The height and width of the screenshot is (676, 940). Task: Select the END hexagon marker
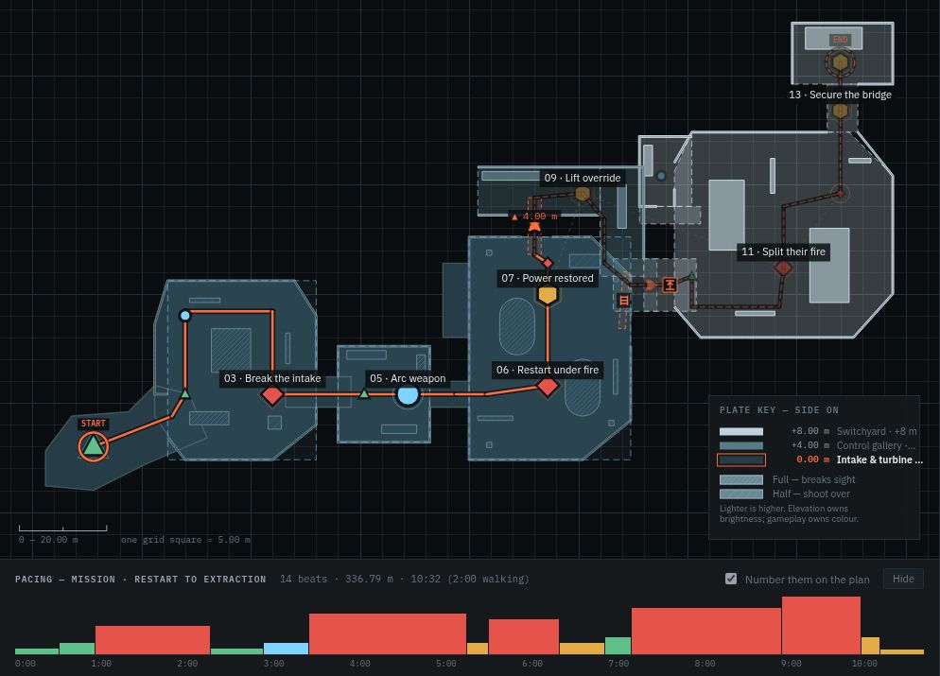pos(841,62)
